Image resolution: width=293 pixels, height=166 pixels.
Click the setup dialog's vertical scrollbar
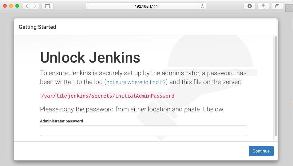coord(275,86)
